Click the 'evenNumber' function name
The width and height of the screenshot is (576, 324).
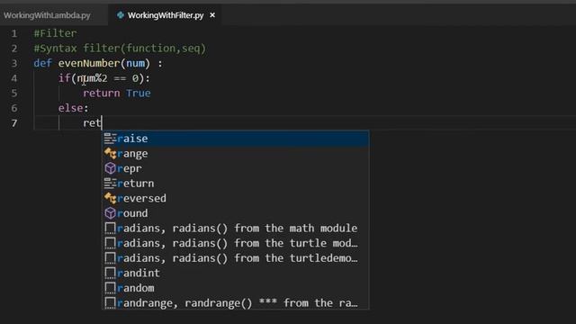(x=89, y=64)
